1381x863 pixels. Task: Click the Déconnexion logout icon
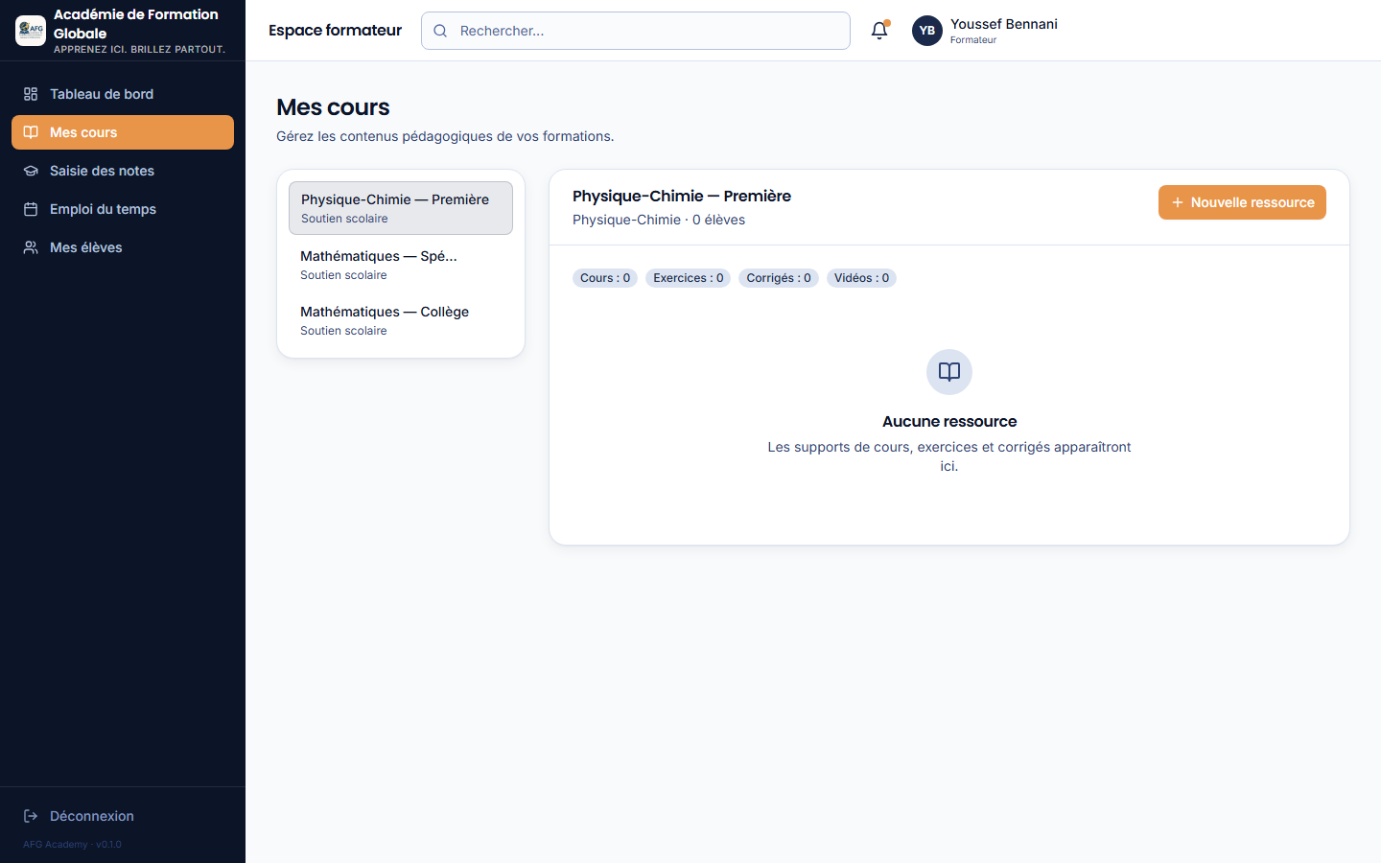click(x=31, y=816)
